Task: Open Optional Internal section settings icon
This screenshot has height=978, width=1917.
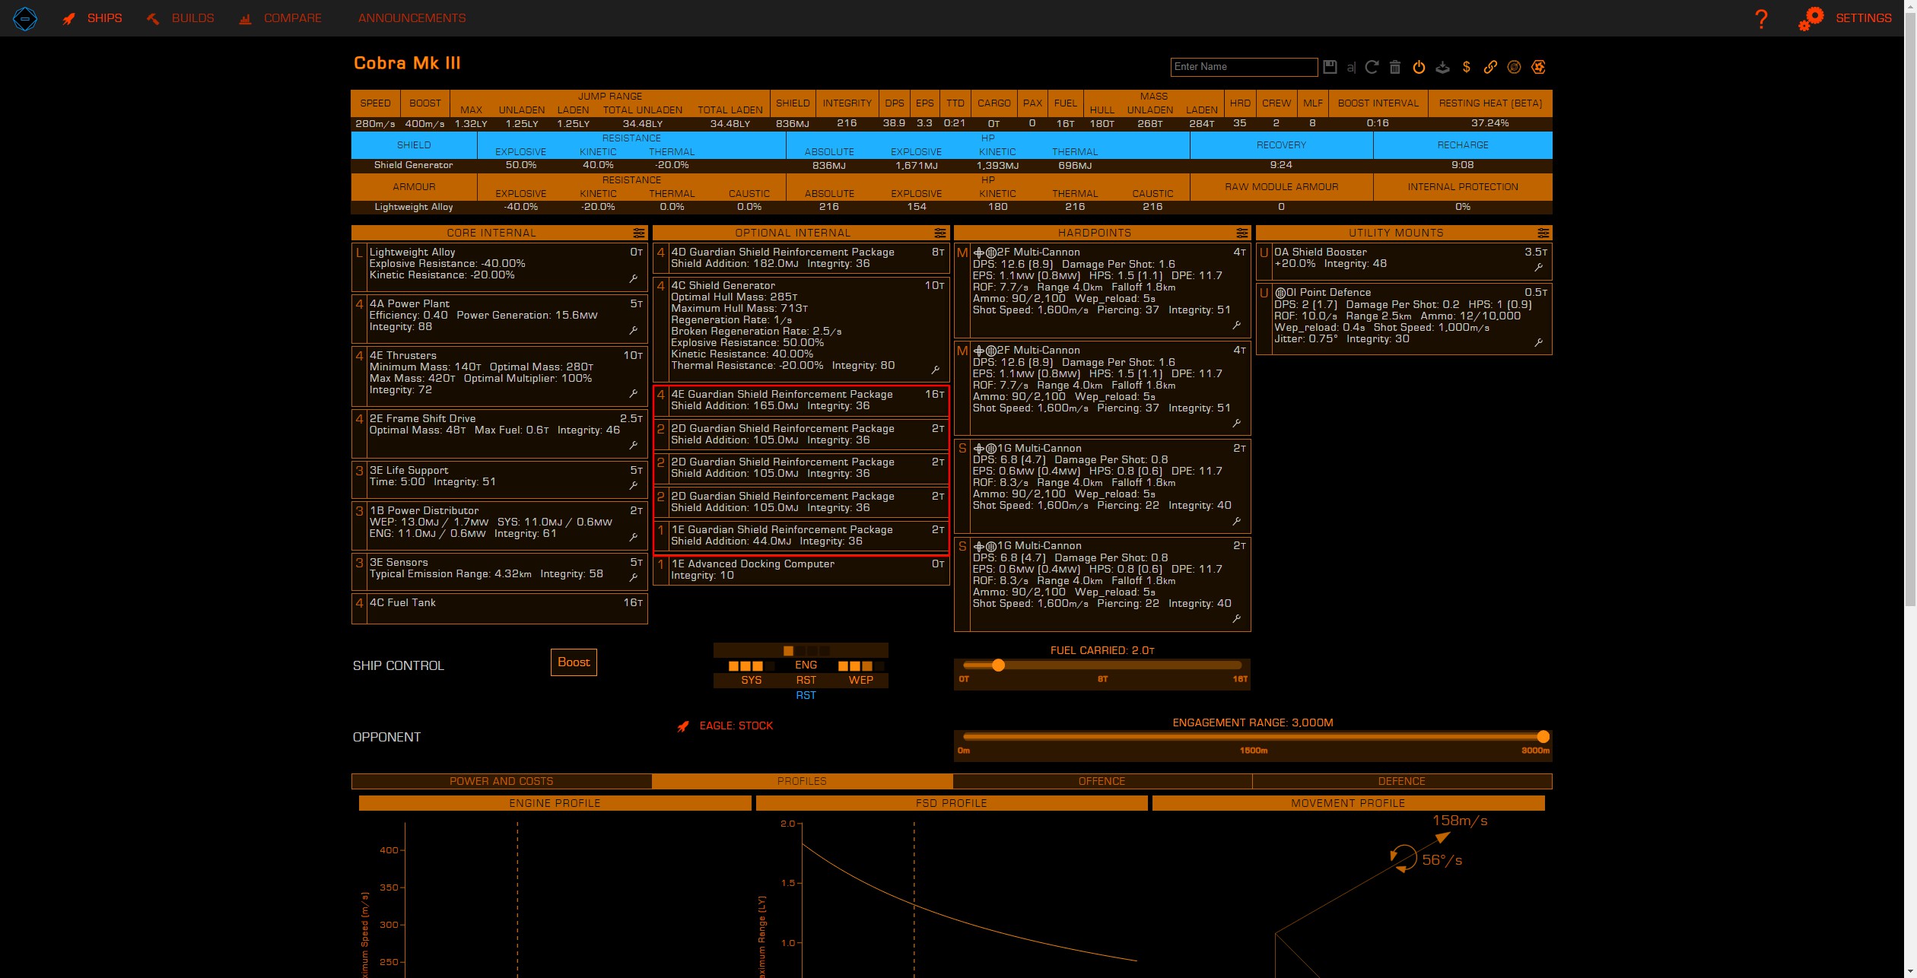Action: [x=940, y=233]
